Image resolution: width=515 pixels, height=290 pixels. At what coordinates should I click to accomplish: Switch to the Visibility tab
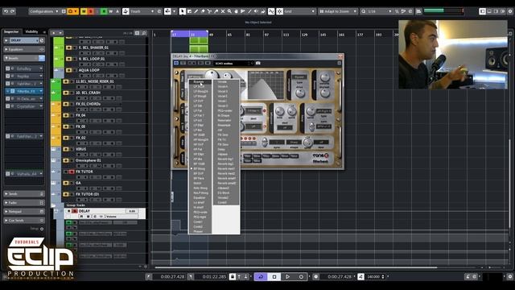point(32,31)
